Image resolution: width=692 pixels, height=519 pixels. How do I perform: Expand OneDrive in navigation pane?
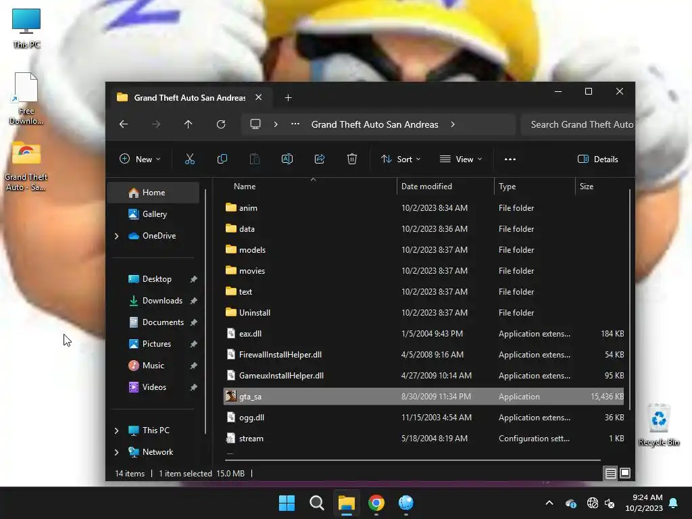pyautogui.click(x=116, y=236)
